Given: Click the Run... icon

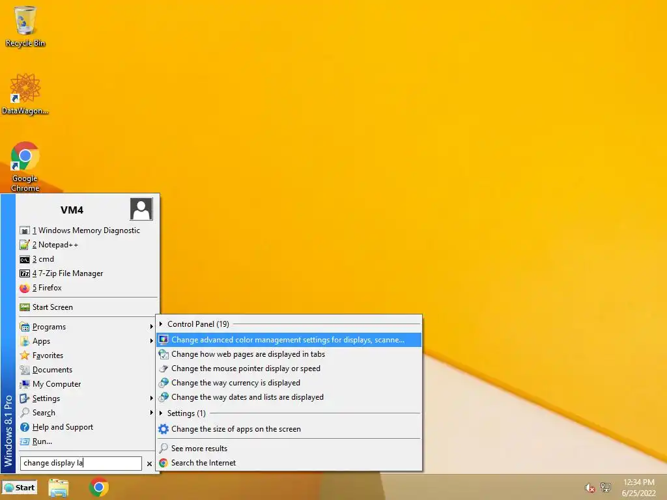Looking at the screenshot, I should (x=25, y=441).
